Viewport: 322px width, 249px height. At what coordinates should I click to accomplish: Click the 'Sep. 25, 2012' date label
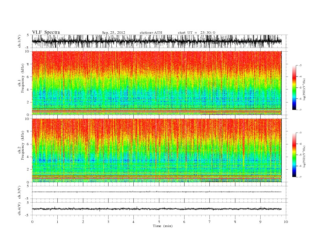click(x=113, y=33)
